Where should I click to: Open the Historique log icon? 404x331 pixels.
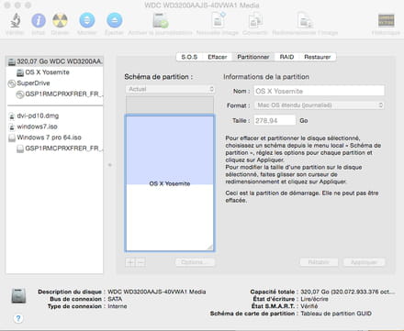[x=386, y=20]
